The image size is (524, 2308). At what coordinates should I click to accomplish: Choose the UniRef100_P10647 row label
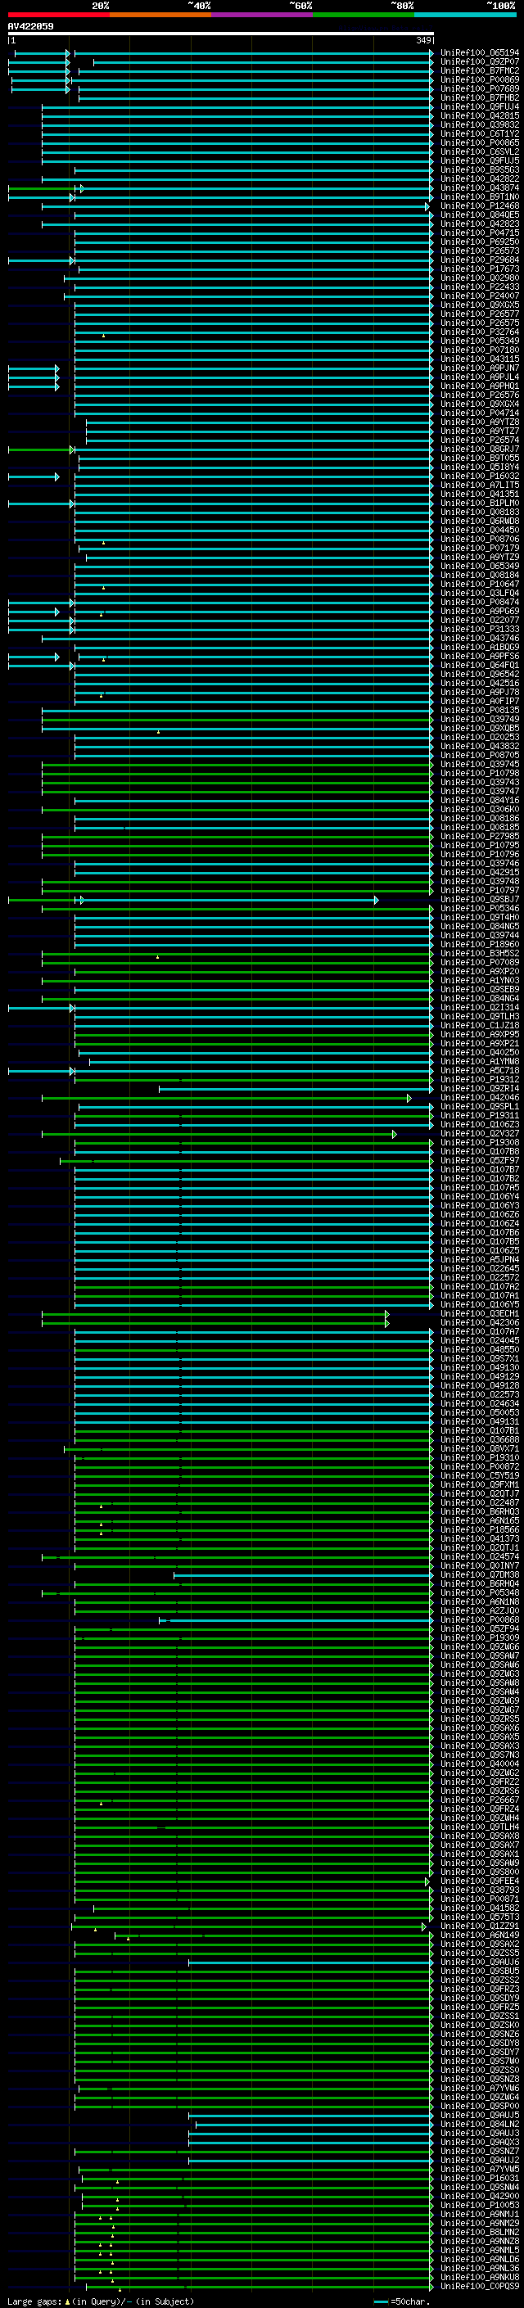[480, 585]
